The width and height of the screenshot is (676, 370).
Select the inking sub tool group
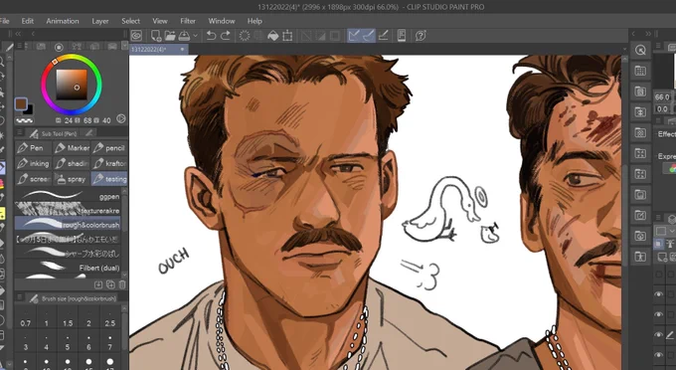click(x=33, y=163)
